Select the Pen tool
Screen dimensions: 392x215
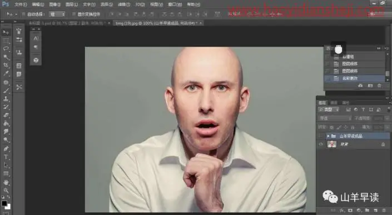point(6,149)
